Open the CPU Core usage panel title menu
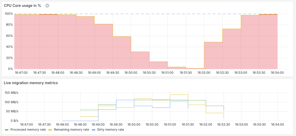The image size is (296, 136). click(22, 6)
